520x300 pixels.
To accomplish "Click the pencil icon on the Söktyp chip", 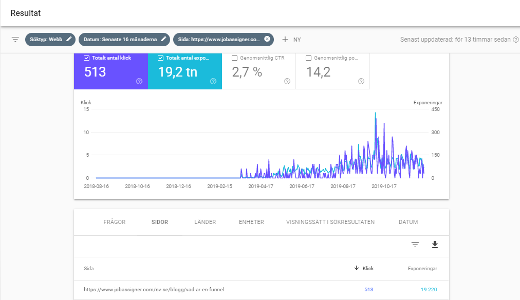I will click(68, 39).
